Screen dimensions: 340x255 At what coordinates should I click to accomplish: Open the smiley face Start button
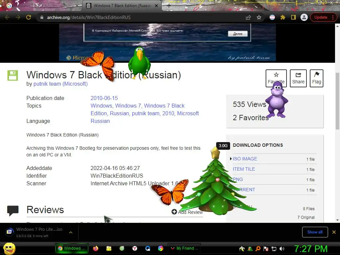pyautogui.click(x=9, y=248)
